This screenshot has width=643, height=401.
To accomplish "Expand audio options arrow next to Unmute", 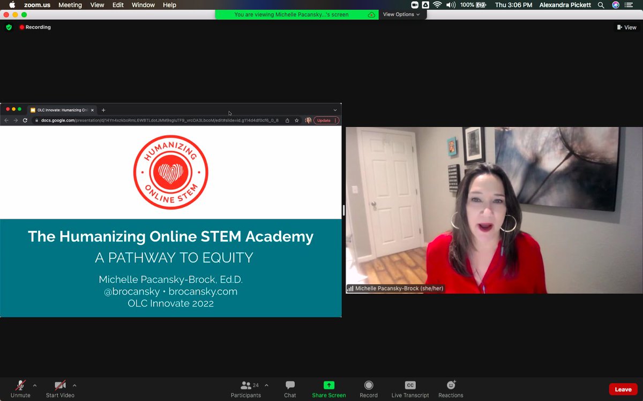I will click(x=35, y=385).
